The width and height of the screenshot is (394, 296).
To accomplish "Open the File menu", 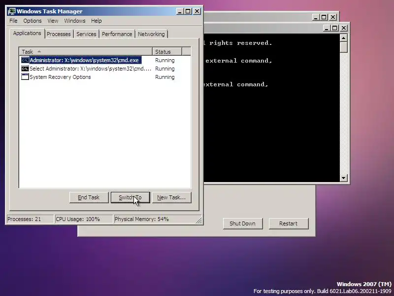I will tap(13, 21).
